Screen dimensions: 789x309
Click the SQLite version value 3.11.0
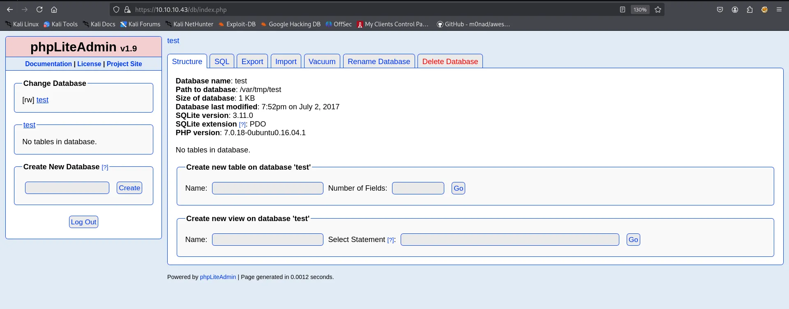243,115
